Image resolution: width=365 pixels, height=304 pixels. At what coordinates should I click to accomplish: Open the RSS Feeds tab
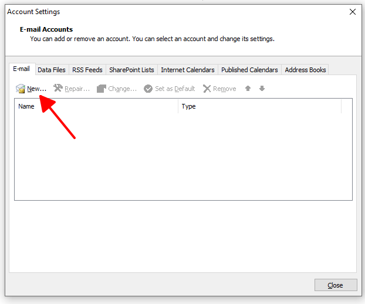tap(87, 70)
